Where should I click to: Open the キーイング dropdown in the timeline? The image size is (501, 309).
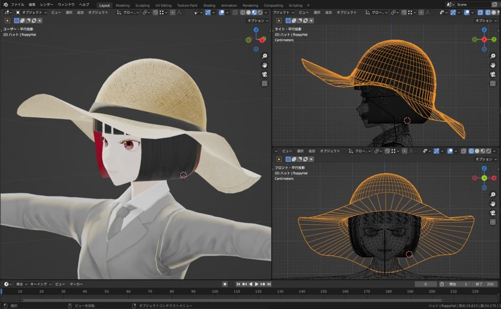40,284
